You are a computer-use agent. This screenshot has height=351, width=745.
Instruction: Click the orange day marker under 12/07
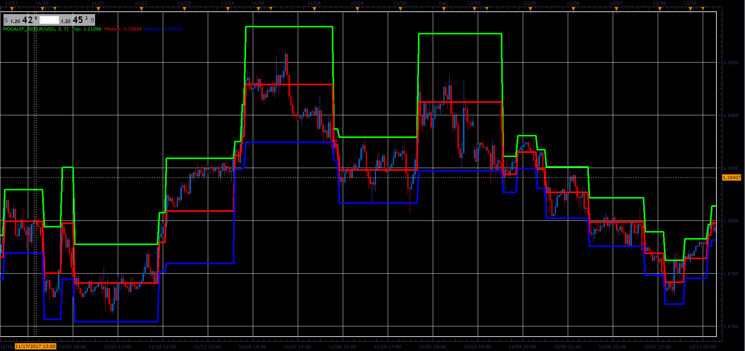point(616,9)
